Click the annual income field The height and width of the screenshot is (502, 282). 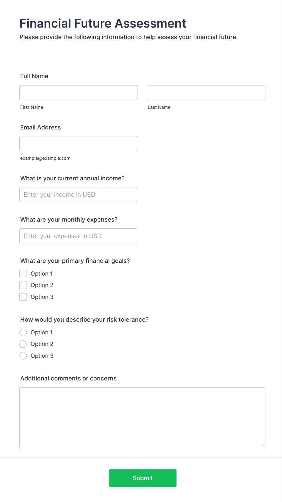tap(78, 195)
